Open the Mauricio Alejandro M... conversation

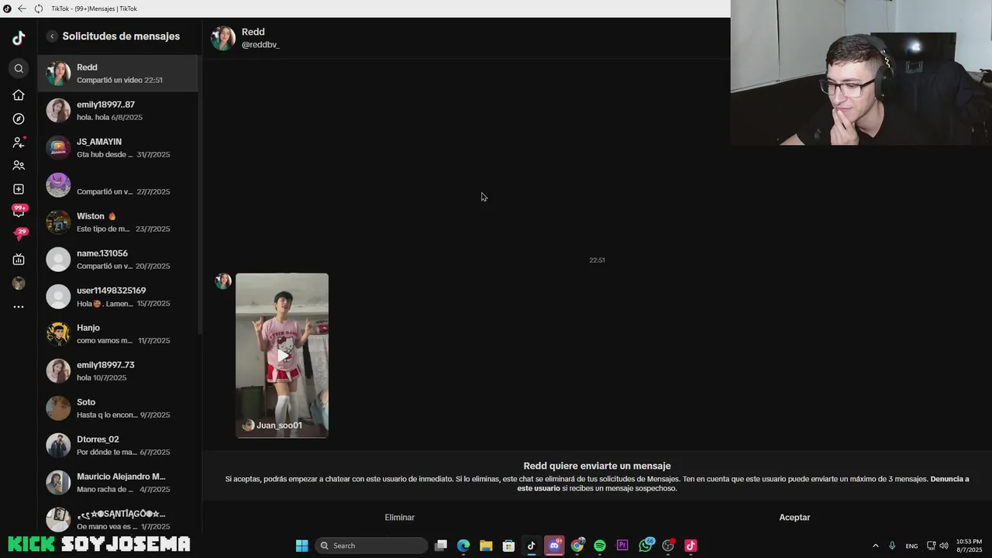coord(119,483)
